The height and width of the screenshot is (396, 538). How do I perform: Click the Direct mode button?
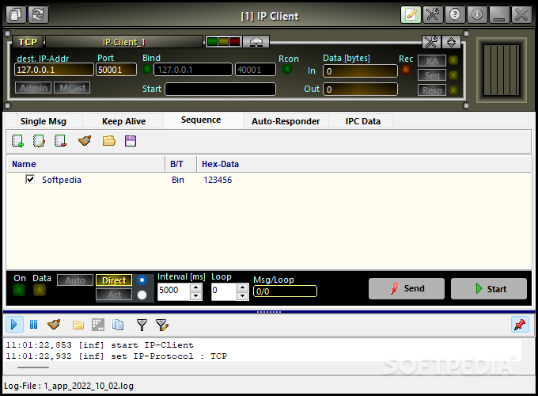click(x=114, y=280)
